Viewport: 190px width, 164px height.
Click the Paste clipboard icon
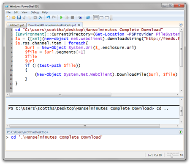(35, 17)
